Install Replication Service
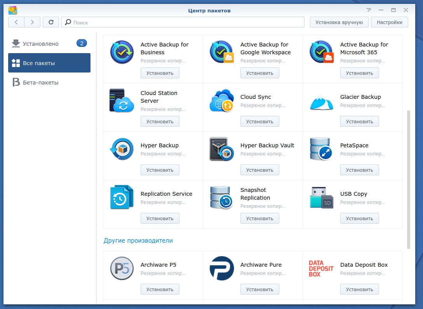423x309 pixels. coord(160,218)
